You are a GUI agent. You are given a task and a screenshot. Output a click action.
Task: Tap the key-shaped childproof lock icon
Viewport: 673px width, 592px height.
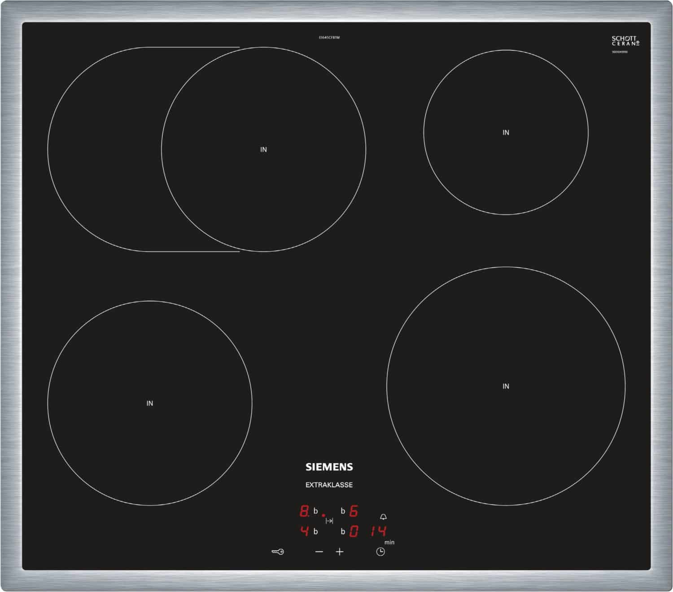coord(278,551)
